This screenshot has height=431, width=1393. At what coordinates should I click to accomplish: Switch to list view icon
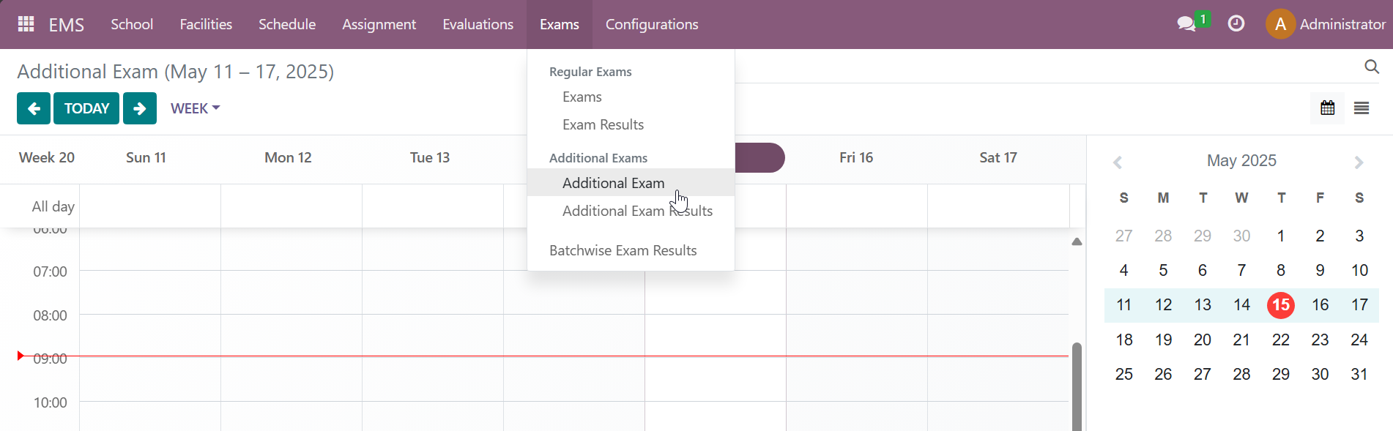point(1362,108)
